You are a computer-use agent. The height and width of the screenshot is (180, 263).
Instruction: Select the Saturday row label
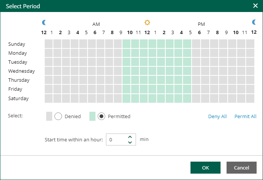[18, 98]
